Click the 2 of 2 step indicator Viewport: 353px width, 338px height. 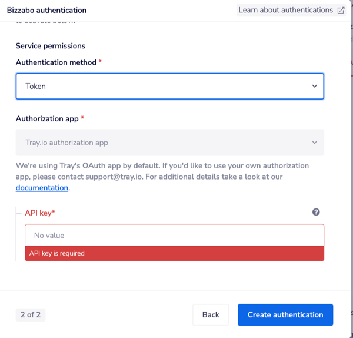(x=31, y=314)
